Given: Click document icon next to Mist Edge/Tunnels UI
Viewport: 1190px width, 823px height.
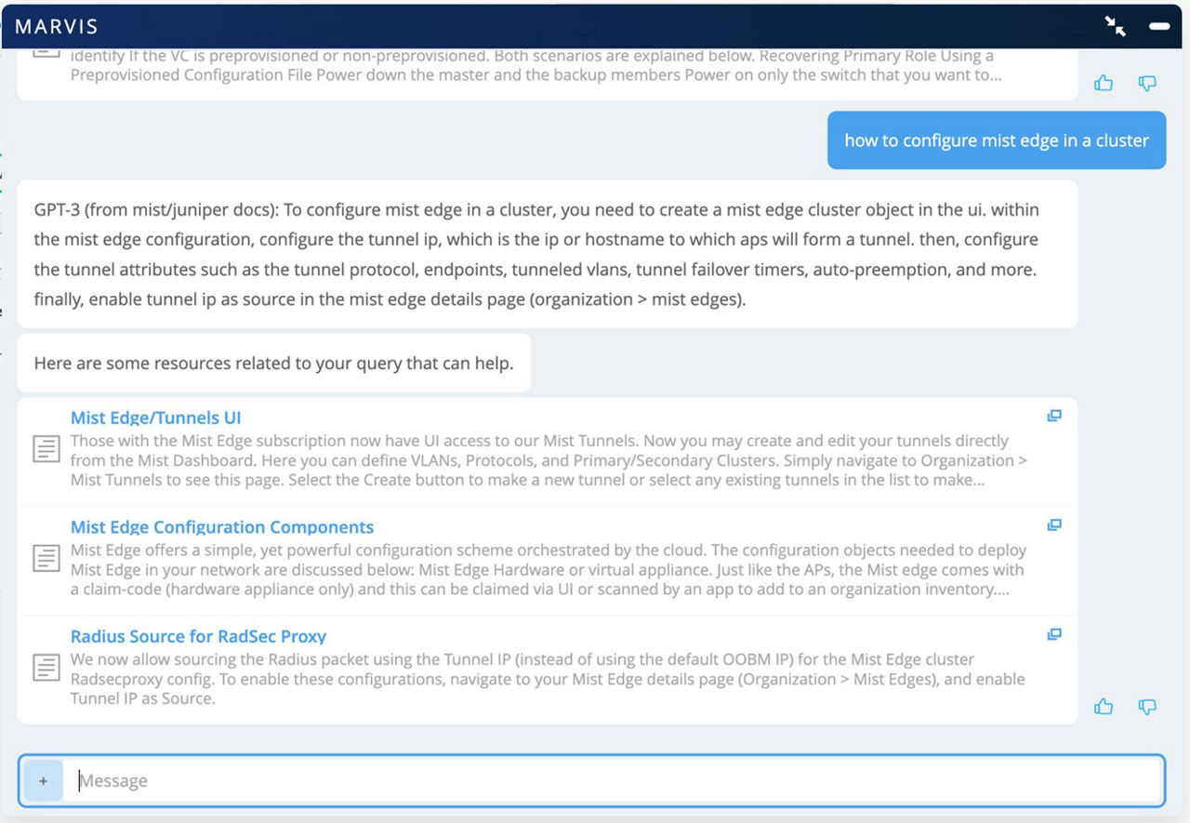Looking at the screenshot, I should [46, 450].
